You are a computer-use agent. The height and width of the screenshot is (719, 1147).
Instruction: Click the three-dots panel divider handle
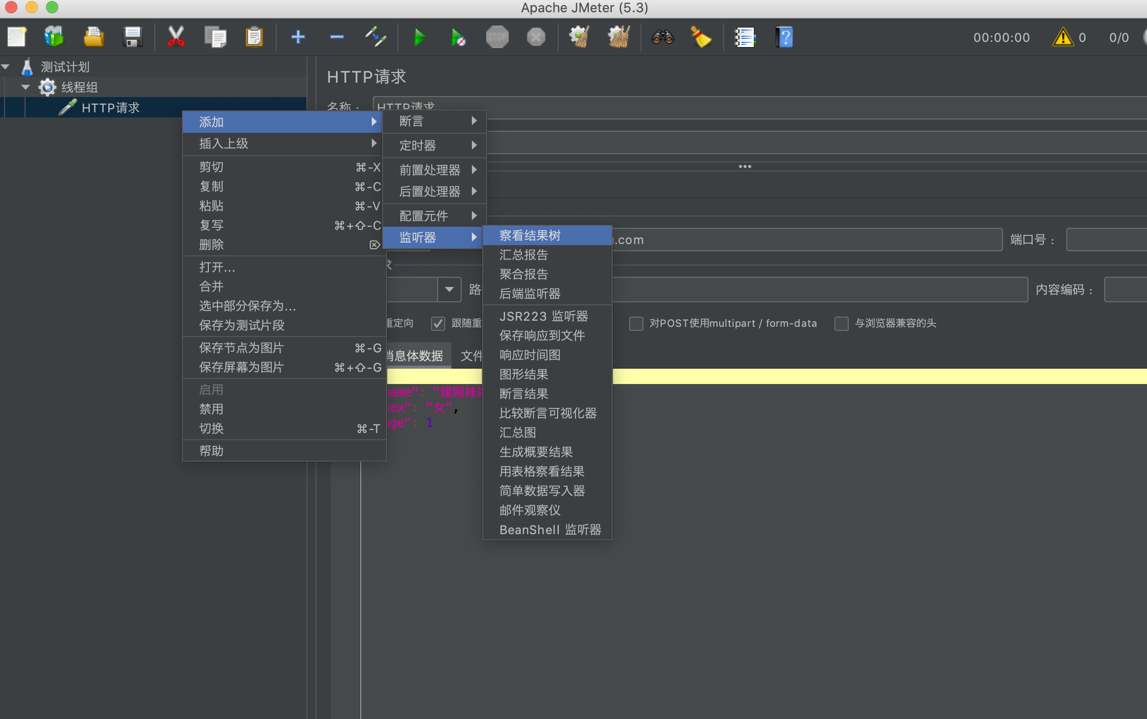tap(745, 166)
